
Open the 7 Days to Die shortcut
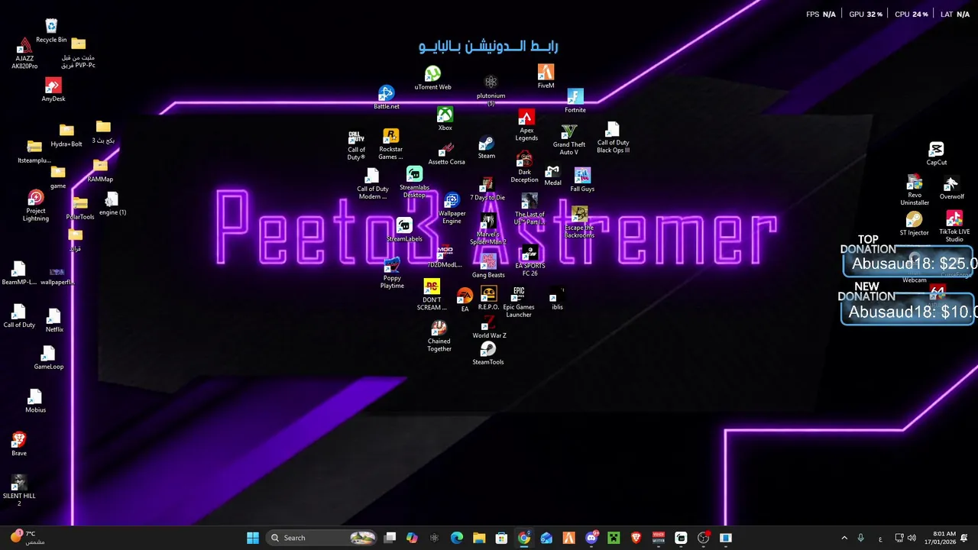tap(487, 189)
